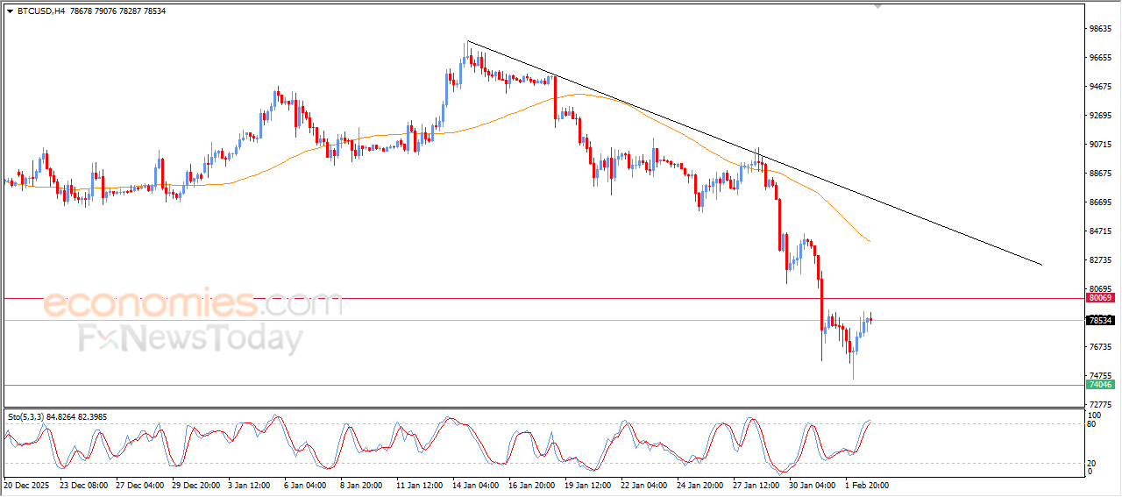This screenshot has height=497, width=1122.
Task: Click the 29 Dec 20:00 time label
Action: coord(198,484)
